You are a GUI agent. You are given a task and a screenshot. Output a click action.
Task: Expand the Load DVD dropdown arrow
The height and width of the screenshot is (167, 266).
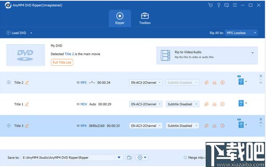(31, 33)
